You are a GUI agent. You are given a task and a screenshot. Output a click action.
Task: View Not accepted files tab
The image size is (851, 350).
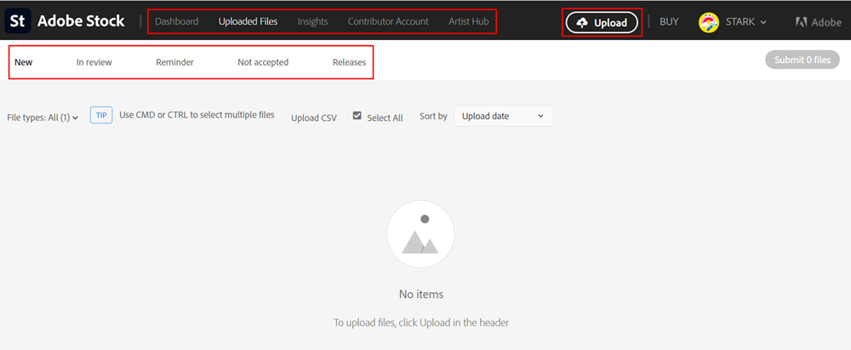(x=263, y=62)
